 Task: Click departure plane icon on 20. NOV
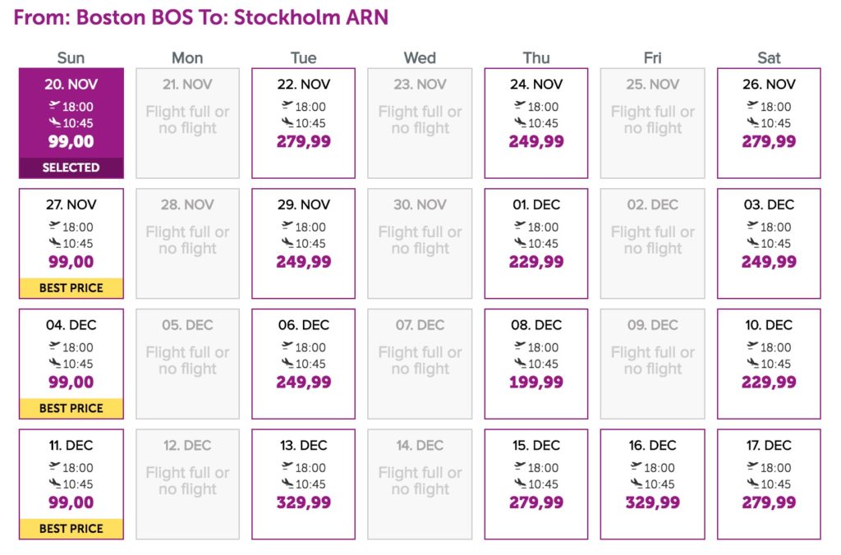point(55,106)
